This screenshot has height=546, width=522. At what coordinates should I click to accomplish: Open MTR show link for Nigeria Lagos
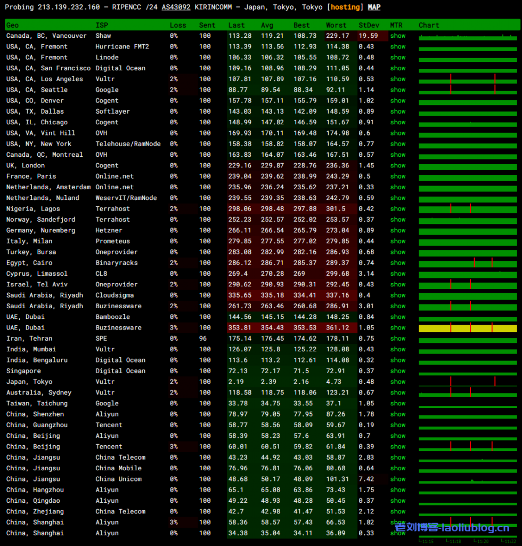click(x=397, y=209)
